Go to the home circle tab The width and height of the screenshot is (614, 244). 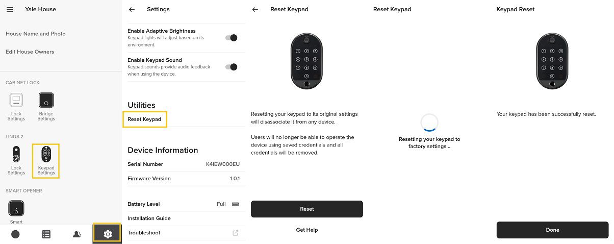[15, 234]
